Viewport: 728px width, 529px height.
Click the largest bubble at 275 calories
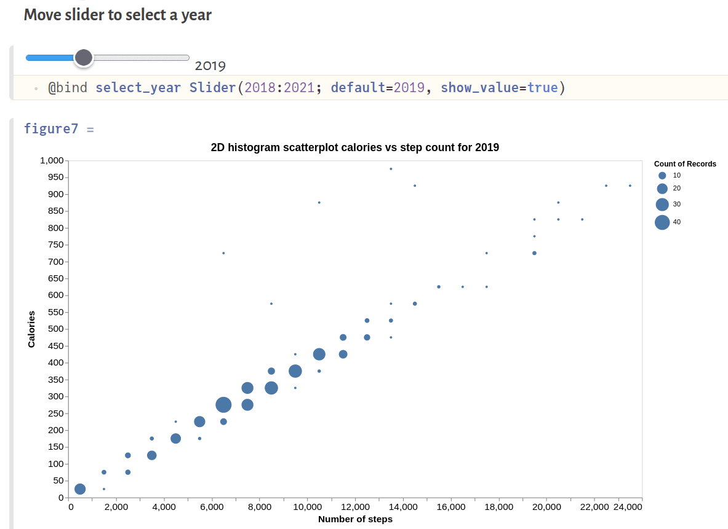click(x=223, y=405)
